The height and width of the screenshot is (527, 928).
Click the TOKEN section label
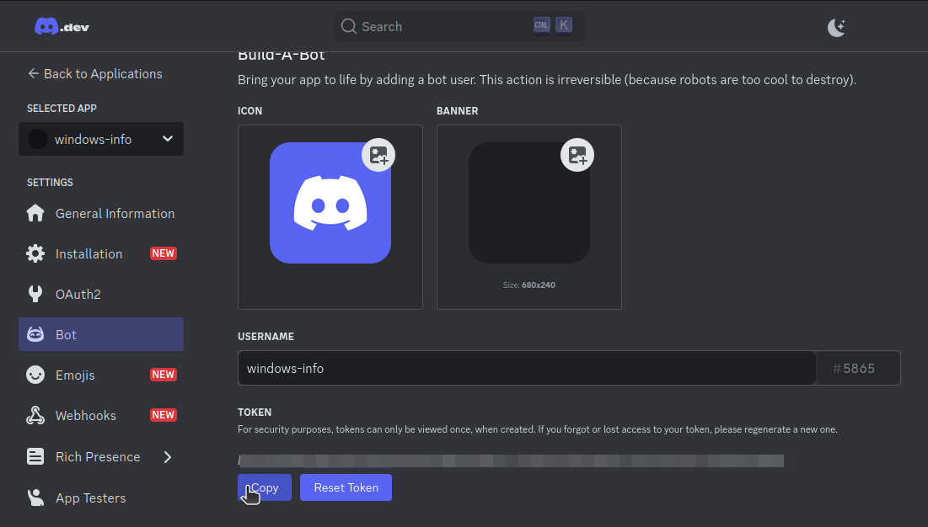point(255,413)
